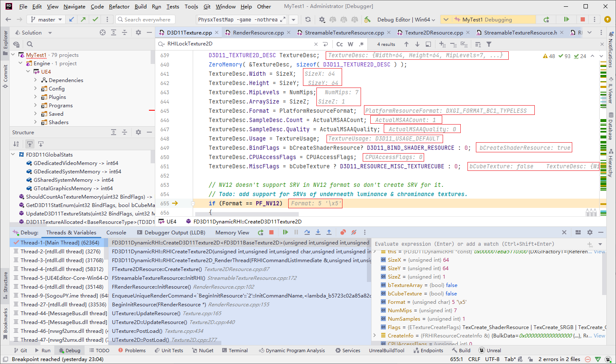Click the Step Into icon in the debug toolbar
This screenshot has width=616, height=364.
point(318,232)
